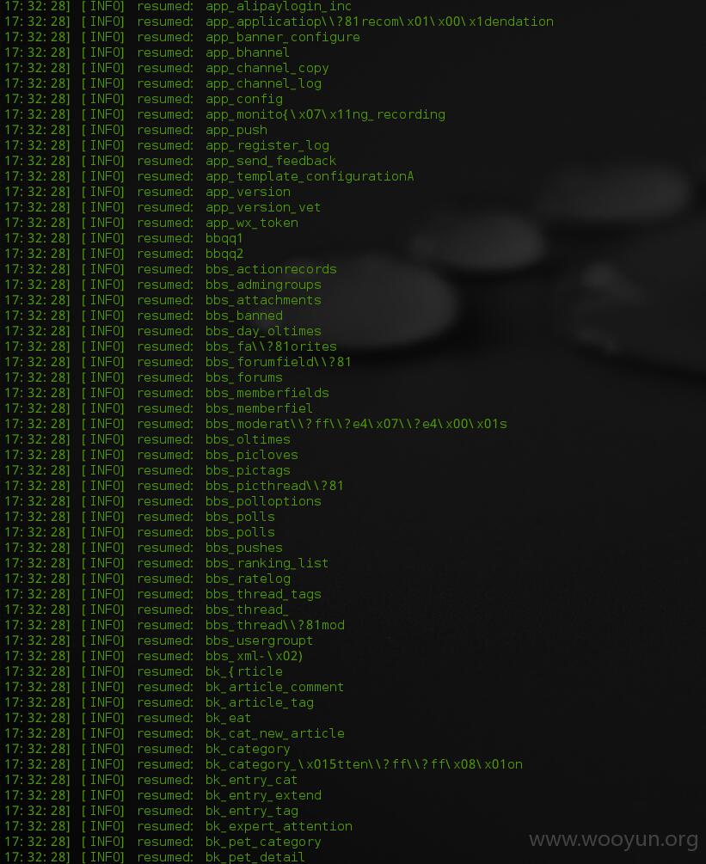Click the app_bhannel table name
Image resolution: width=706 pixels, height=864 pixels.
pyautogui.click(x=248, y=53)
